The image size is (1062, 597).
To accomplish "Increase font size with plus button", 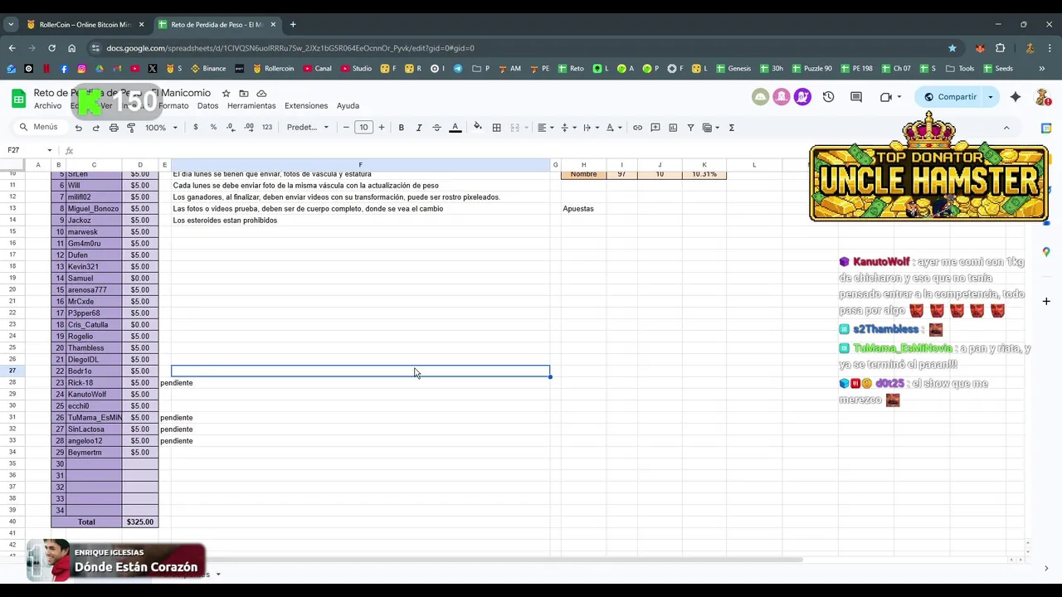I will [382, 128].
